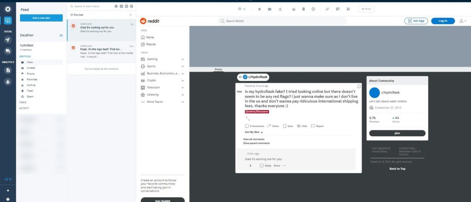Image resolution: width=471 pixels, height=202 pixels.
Task: Click the Join Reddit button
Action: pyautogui.click(x=162, y=200)
